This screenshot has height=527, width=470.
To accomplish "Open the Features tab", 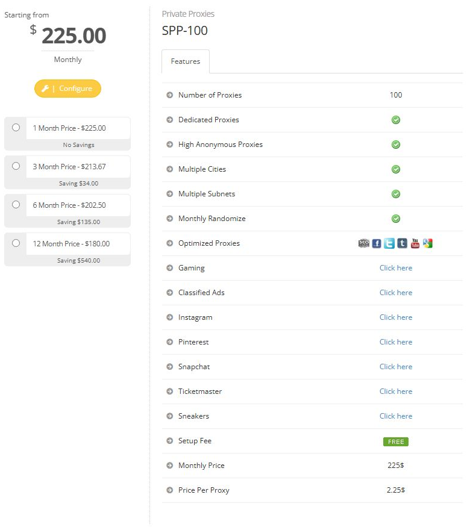I will pos(186,61).
